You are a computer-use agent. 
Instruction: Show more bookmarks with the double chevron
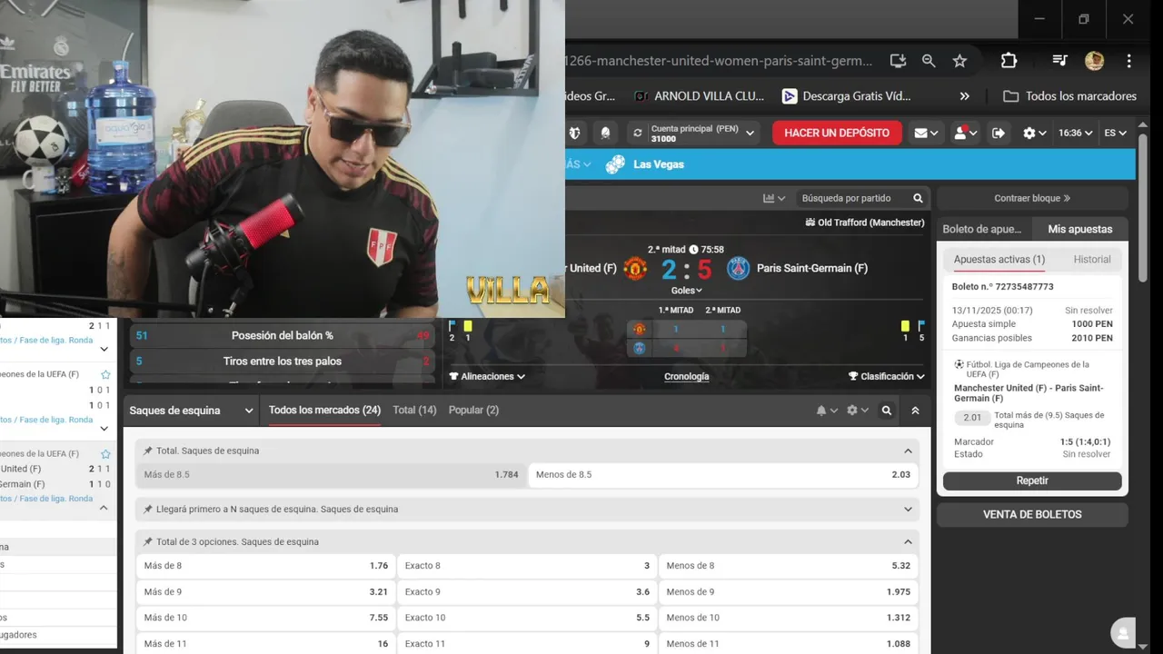coord(964,96)
